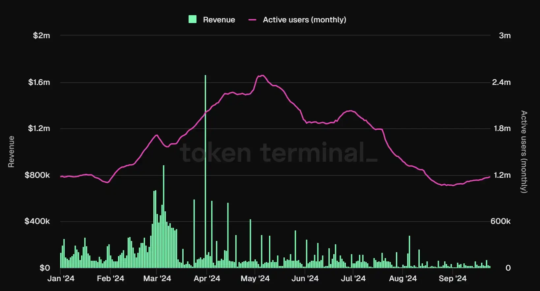
Task: Click the pink Active users legend line marker
Action: pos(252,20)
